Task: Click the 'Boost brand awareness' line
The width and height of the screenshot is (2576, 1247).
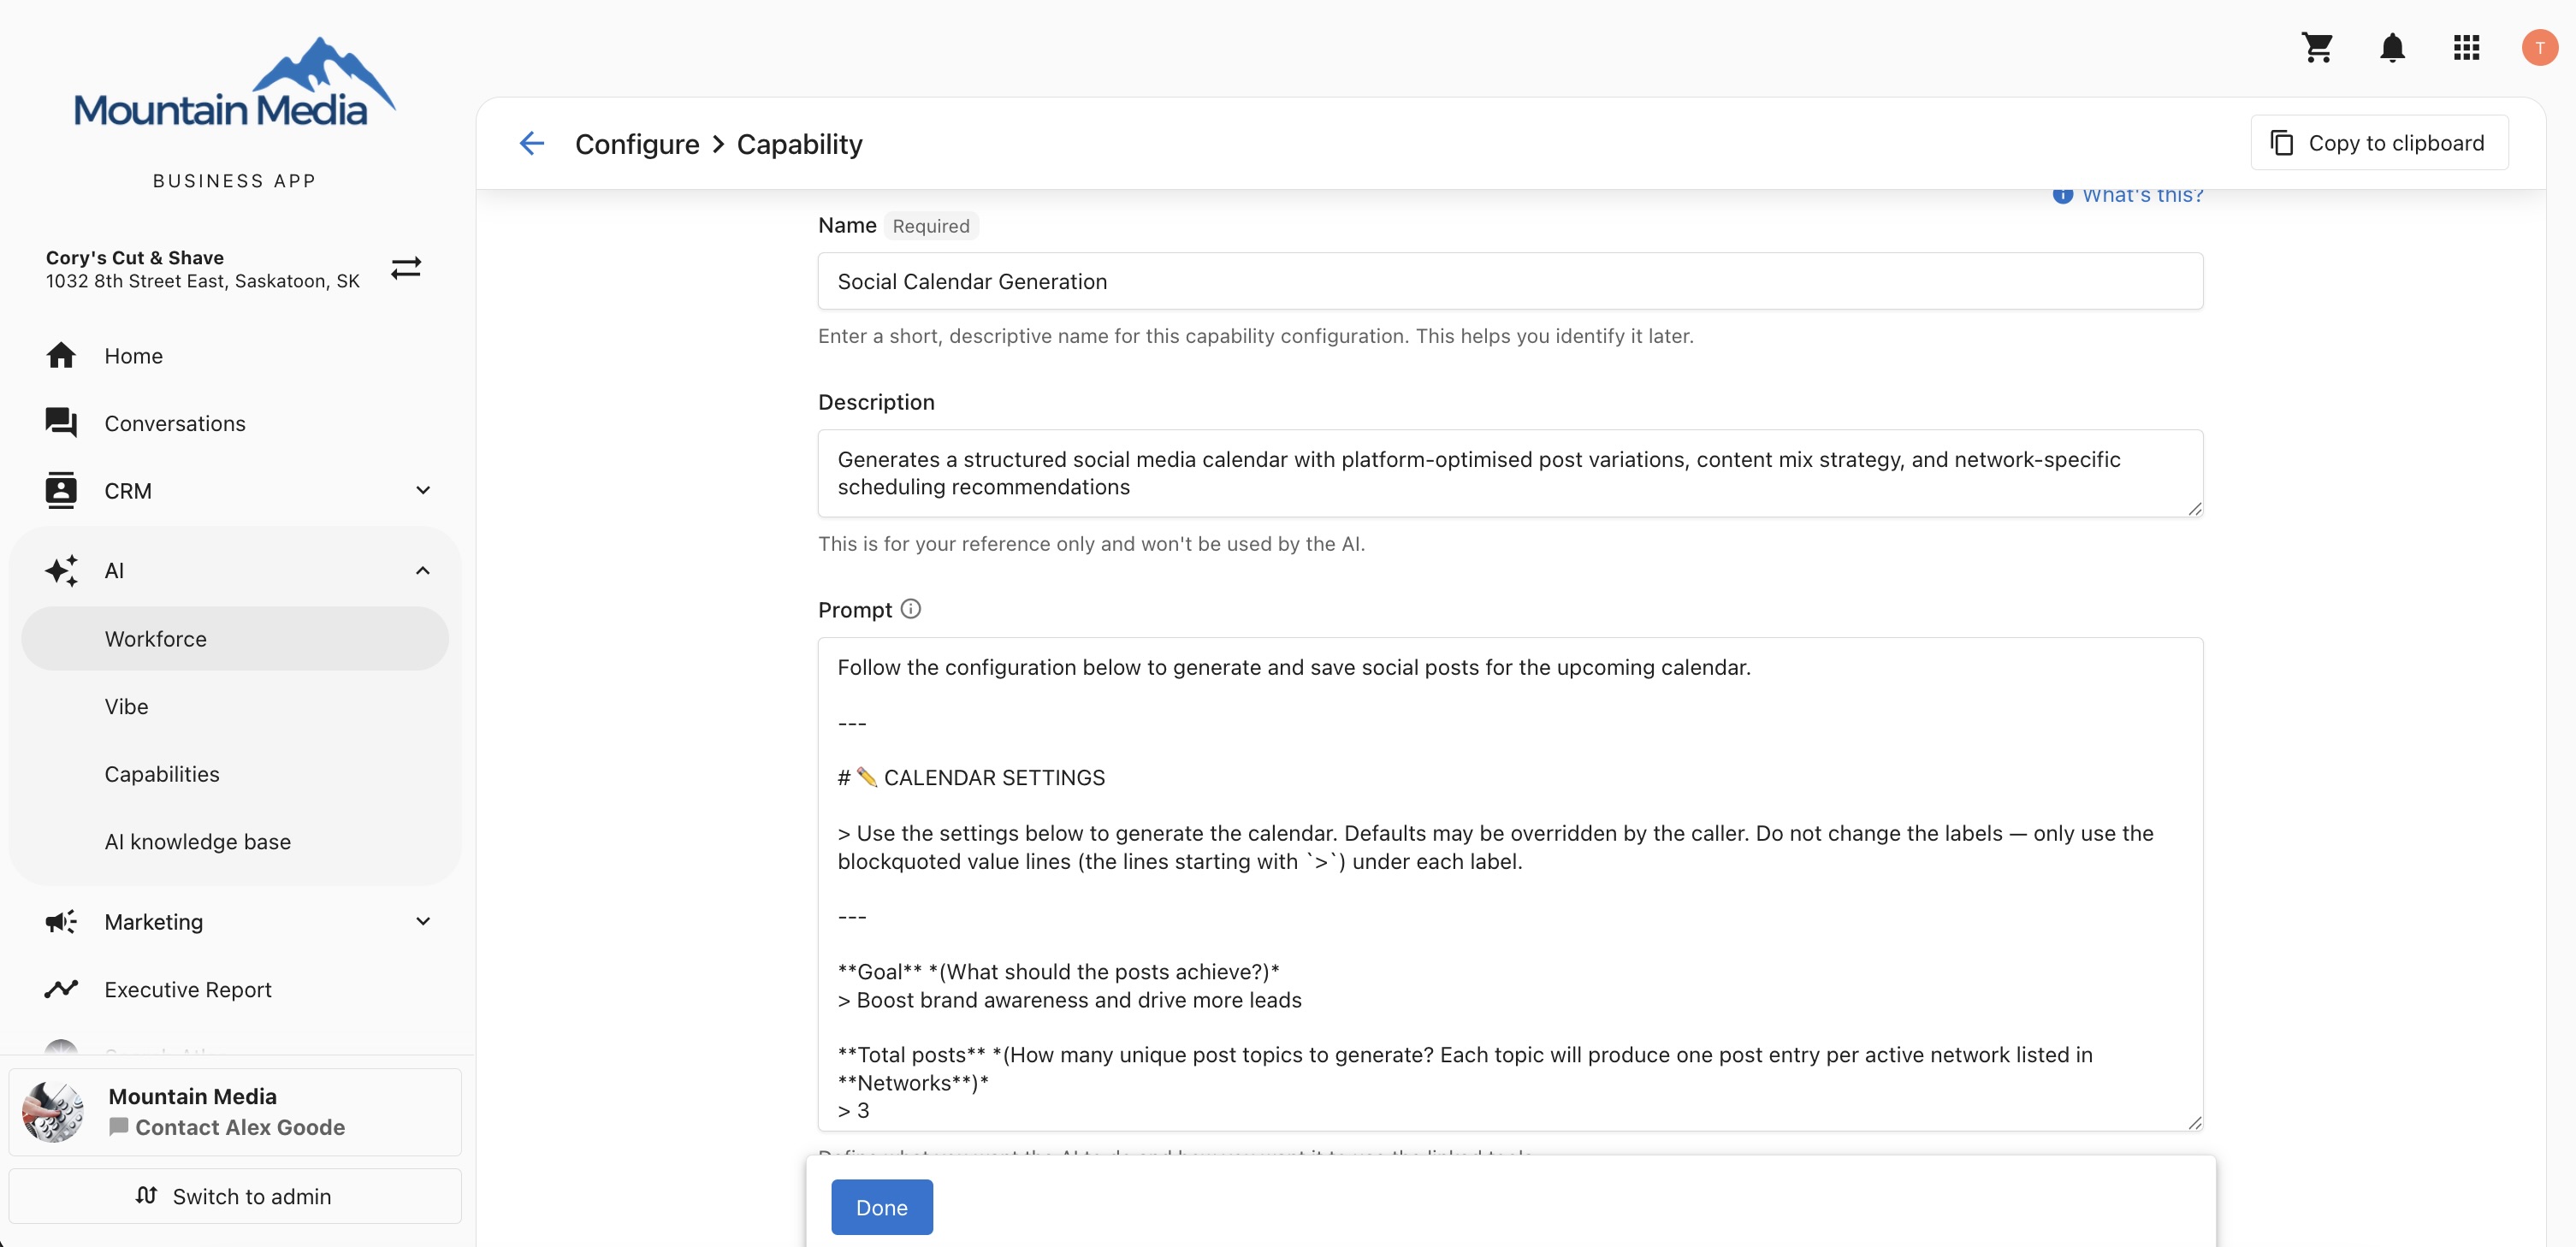Action: click(1070, 1000)
